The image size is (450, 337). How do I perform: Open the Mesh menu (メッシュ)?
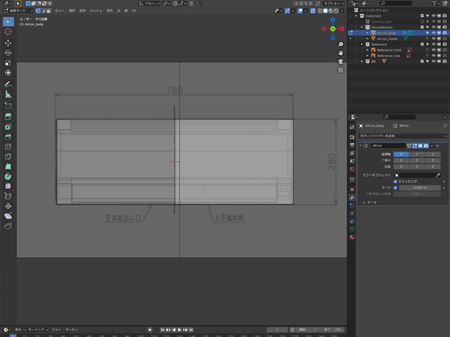[96, 11]
